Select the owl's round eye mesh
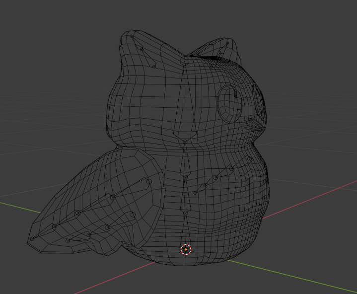This screenshot has width=357, height=294. [x=230, y=103]
